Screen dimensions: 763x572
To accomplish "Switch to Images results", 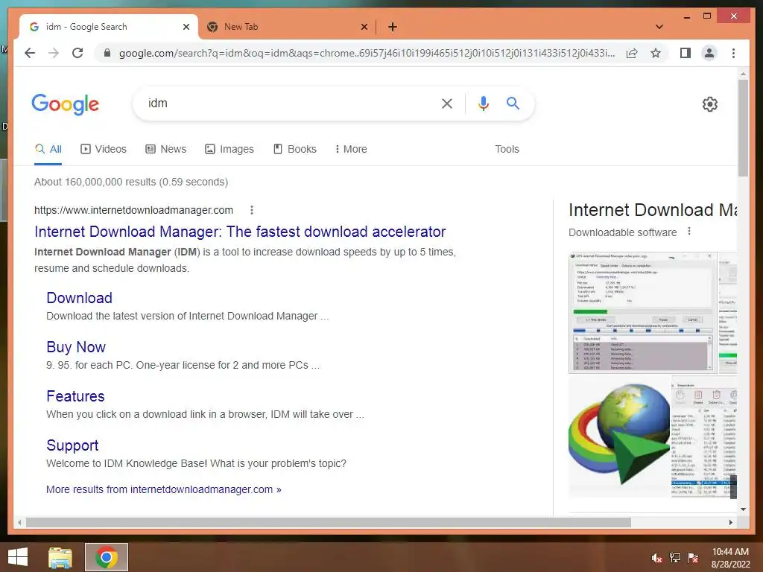I will tap(229, 149).
